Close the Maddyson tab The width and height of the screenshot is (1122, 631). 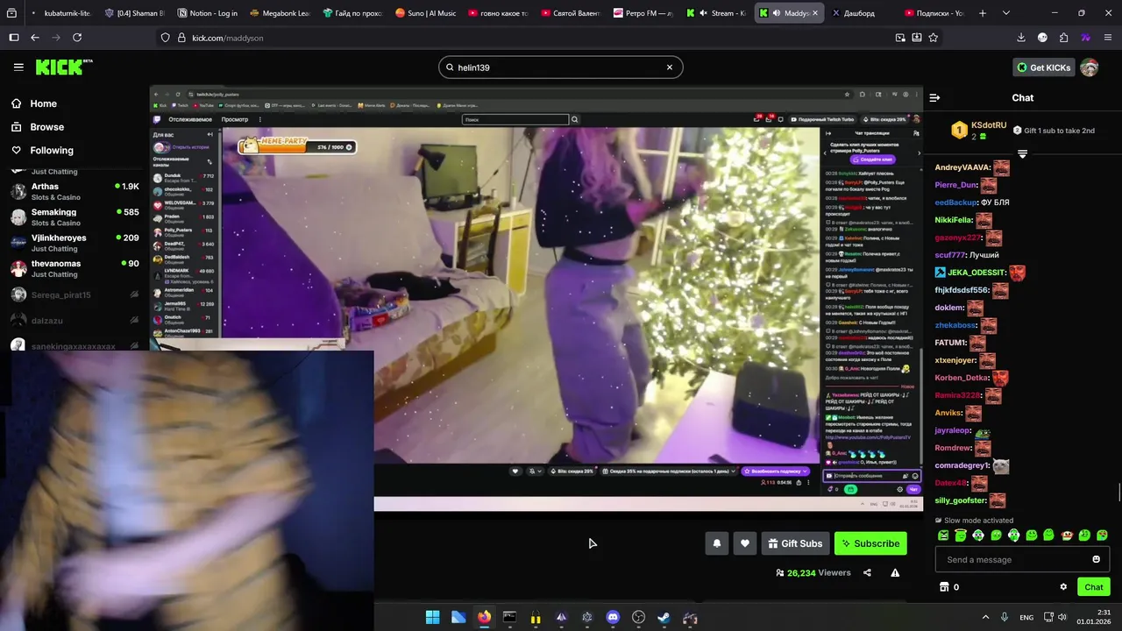click(815, 13)
